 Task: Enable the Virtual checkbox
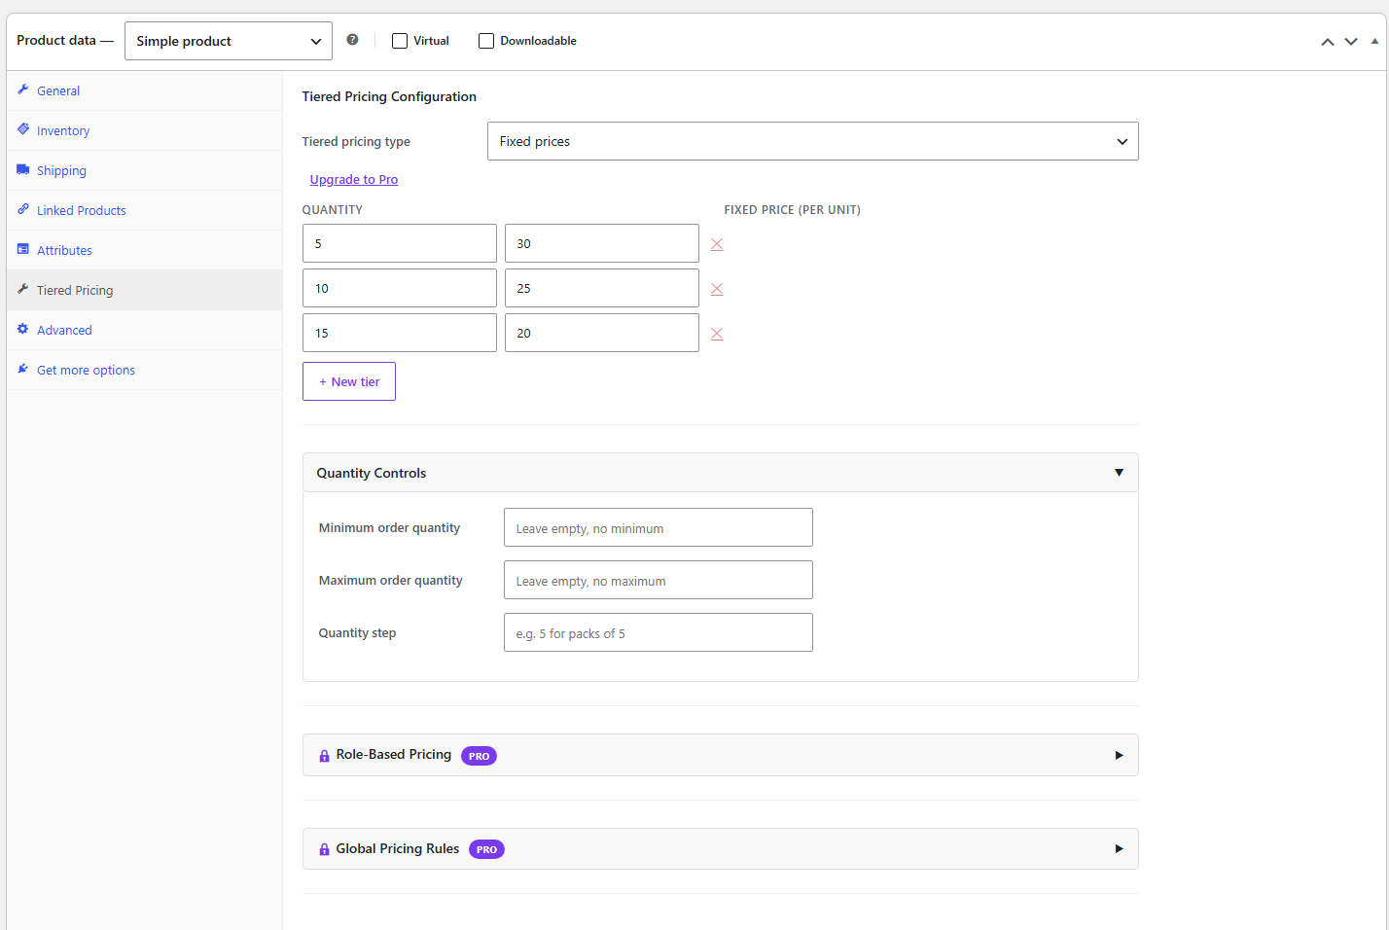pyautogui.click(x=400, y=41)
